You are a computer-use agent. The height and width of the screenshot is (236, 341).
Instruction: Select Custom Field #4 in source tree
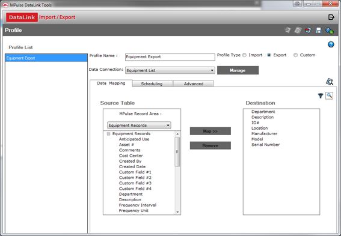click(x=135, y=189)
